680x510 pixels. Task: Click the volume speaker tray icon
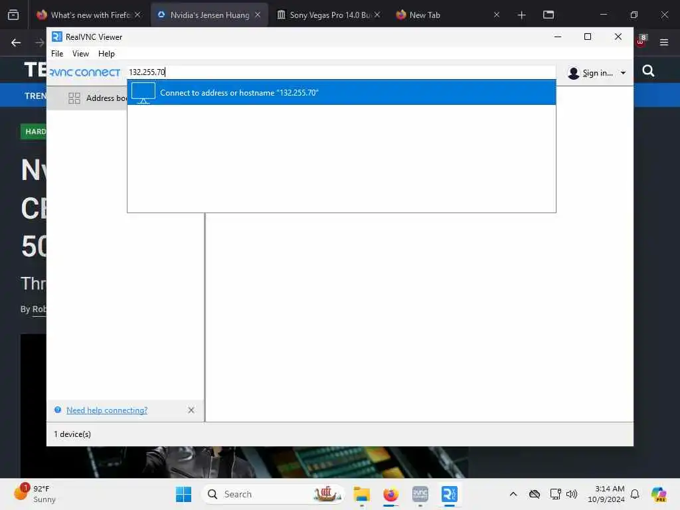coord(572,494)
